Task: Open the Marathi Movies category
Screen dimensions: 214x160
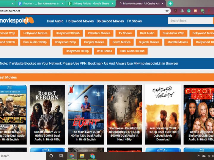Action: point(177,42)
